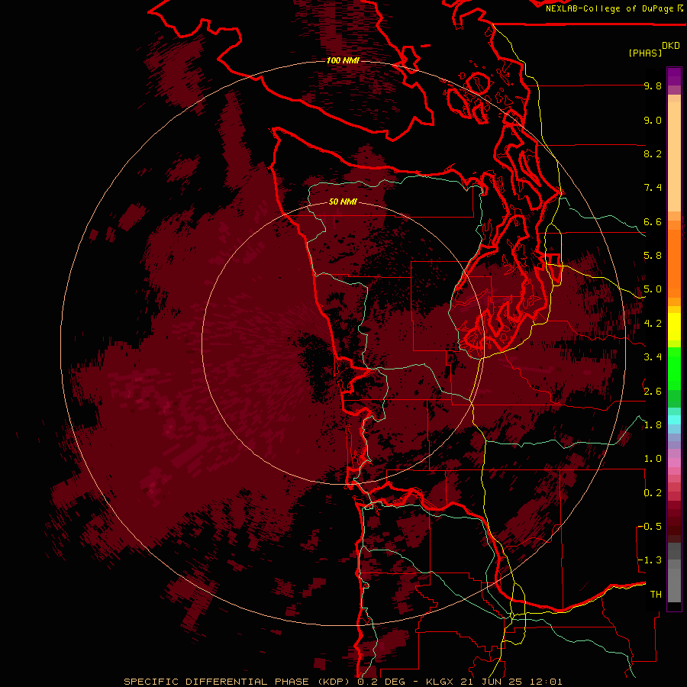Click the 5.0 scale value

coord(653,289)
